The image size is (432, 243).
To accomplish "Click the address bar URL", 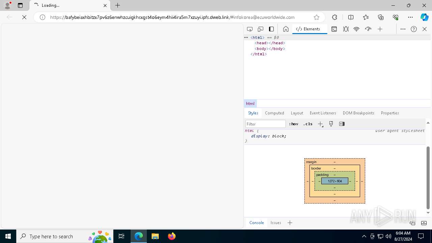I will click(x=172, y=17).
